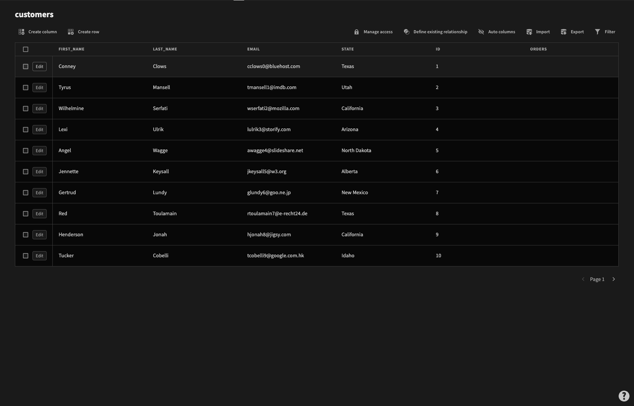The image size is (634, 406).
Task: Go to previous page with left chevron
Action: (x=583, y=279)
